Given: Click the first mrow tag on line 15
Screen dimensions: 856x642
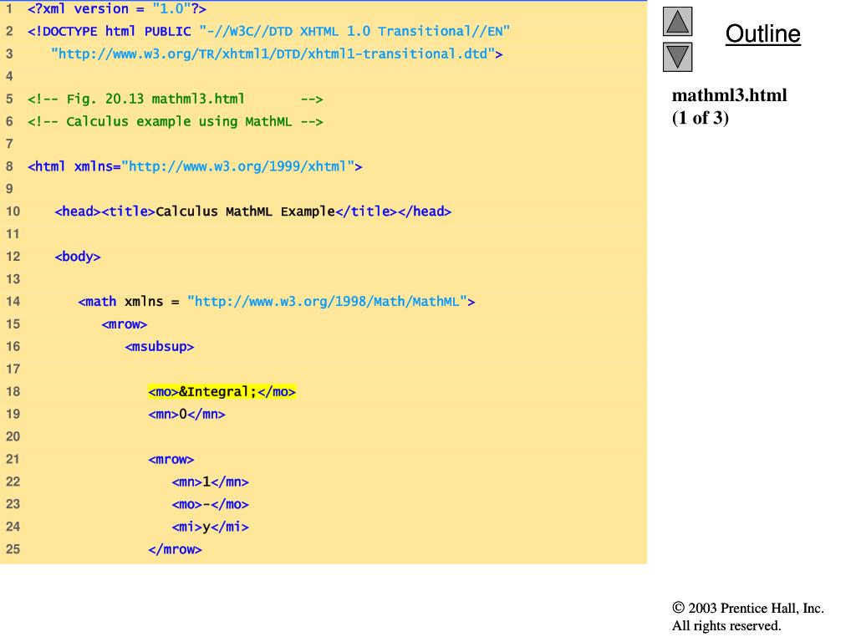Looking at the screenshot, I should coord(125,324).
